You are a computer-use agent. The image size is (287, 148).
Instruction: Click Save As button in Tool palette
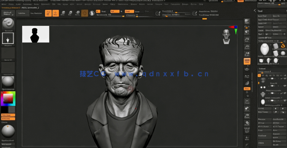click(279, 16)
